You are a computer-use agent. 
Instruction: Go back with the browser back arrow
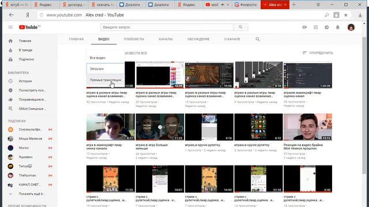pos(12,15)
